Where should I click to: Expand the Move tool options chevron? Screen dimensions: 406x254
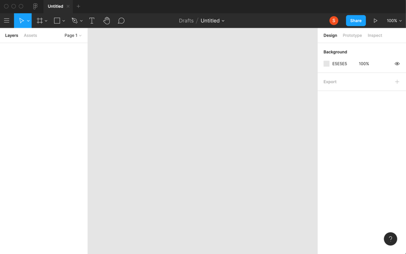click(28, 21)
